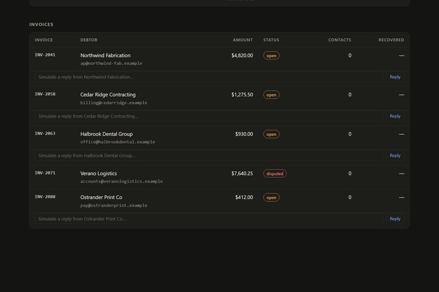Click debtor name Ostrander Print Co
The height and width of the screenshot is (292, 439).
101,197
